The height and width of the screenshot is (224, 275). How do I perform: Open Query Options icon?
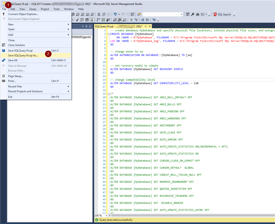click(x=87, y=20)
